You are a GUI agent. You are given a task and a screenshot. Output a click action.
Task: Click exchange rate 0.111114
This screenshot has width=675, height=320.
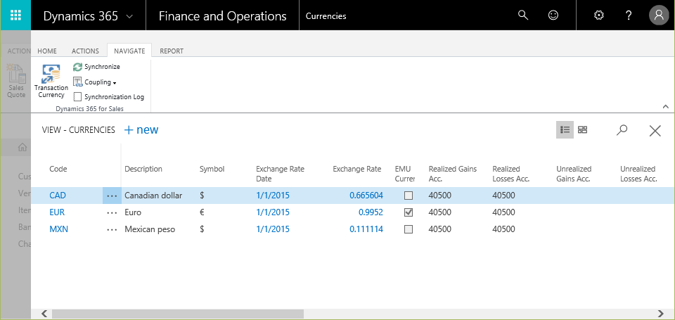click(x=366, y=229)
